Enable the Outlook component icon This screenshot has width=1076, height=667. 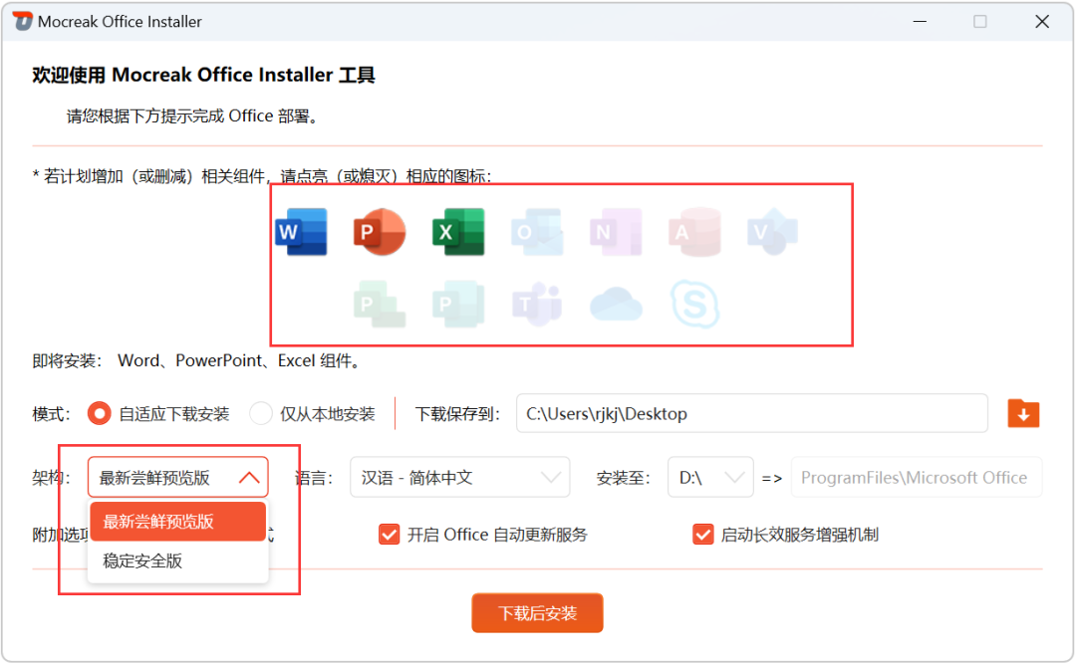click(537, 232)
